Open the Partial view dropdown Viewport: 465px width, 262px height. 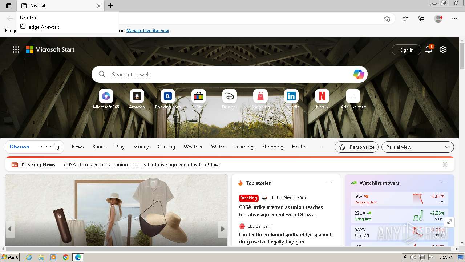coord(418,147)
